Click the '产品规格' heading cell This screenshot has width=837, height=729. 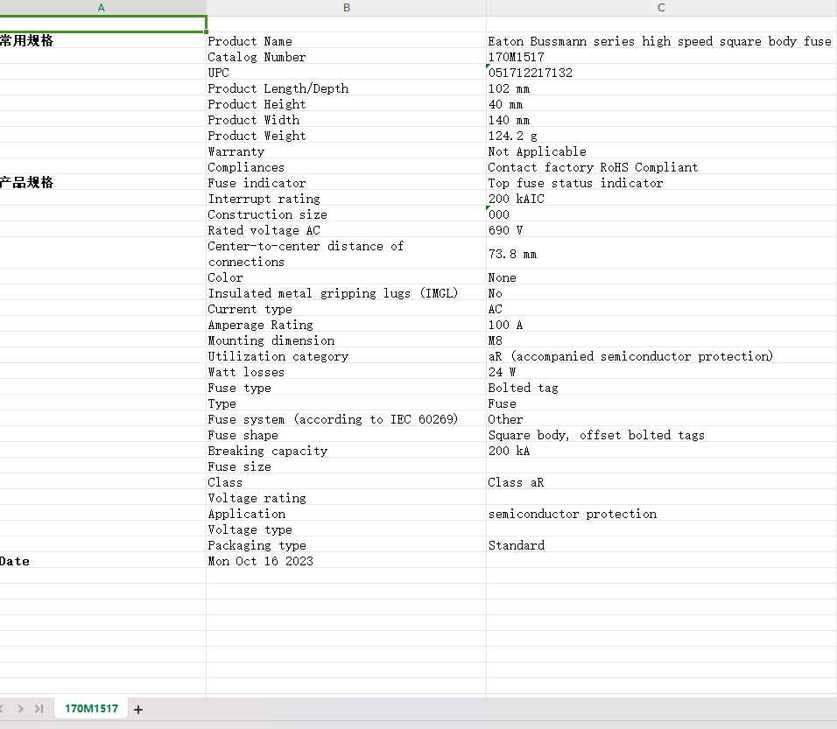103,183
